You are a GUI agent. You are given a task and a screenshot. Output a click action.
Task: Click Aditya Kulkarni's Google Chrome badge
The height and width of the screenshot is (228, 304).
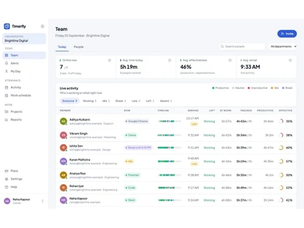pyautogui.click(x=136, y=121)
